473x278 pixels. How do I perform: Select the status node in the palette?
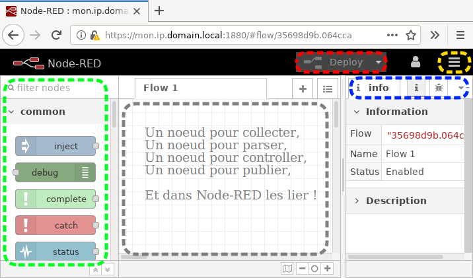point(55,251)
